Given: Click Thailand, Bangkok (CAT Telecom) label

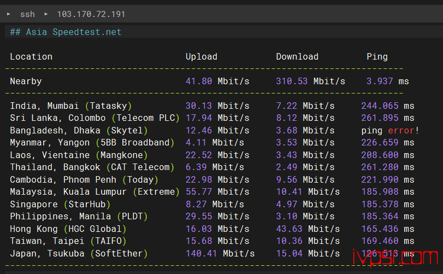Looking at the screenshot, I should pyautogui.click(x=92, y=167).
